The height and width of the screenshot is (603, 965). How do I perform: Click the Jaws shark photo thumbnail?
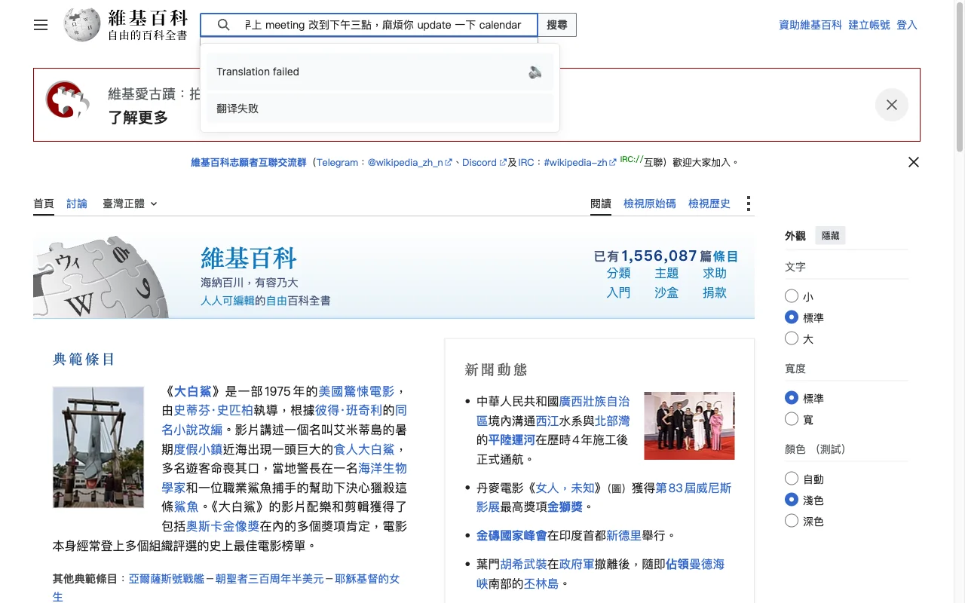click(x=98, y=447)
